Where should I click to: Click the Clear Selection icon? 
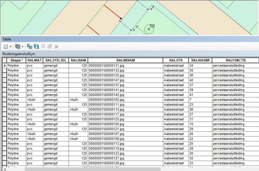(43, 47)
